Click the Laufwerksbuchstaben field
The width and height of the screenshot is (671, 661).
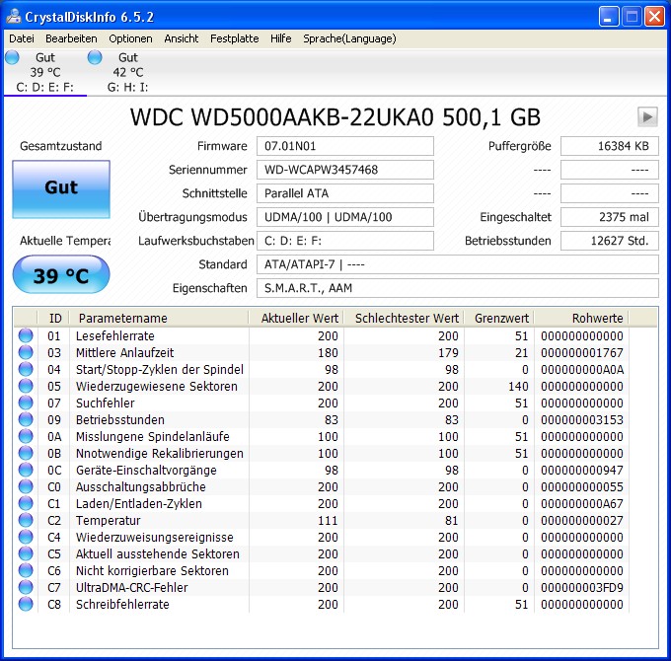(345, 241)
